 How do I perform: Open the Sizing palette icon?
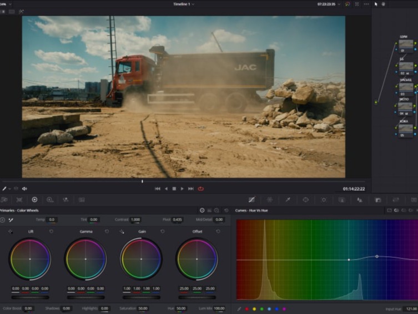pyautogui.click(x=396, y=200)
